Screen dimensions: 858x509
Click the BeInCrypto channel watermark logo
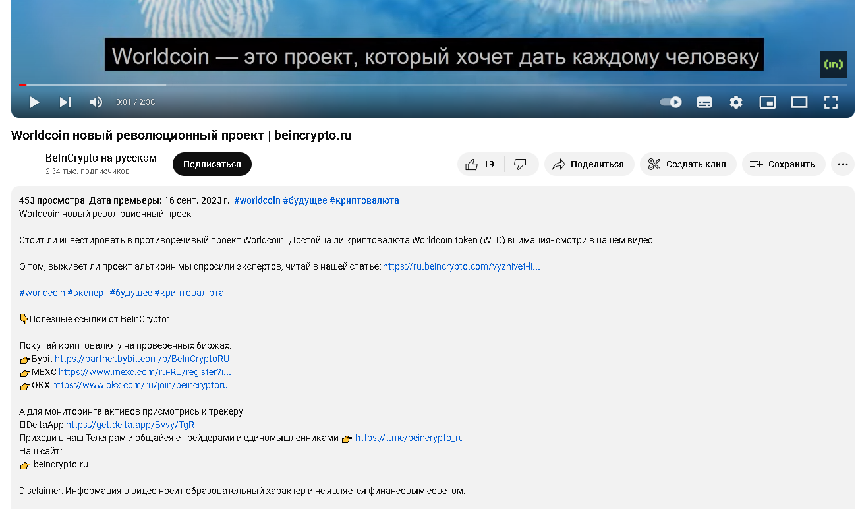click(x=834, y=65)
